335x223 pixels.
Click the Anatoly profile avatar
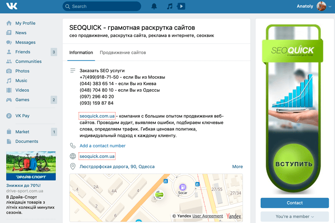click(x=321, y=6)
